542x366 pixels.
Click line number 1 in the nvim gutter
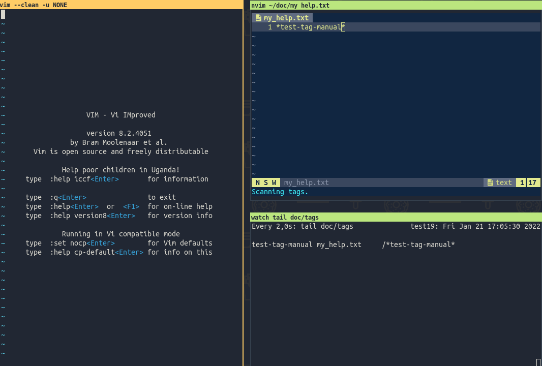270,27
